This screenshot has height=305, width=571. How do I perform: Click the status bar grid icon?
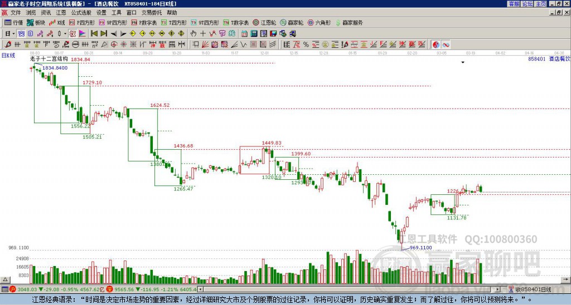pyautogui.click(x=4, y=289)
